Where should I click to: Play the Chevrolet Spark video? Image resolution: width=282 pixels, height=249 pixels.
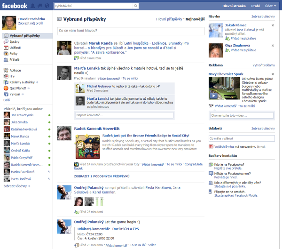[x=213, y=96]
